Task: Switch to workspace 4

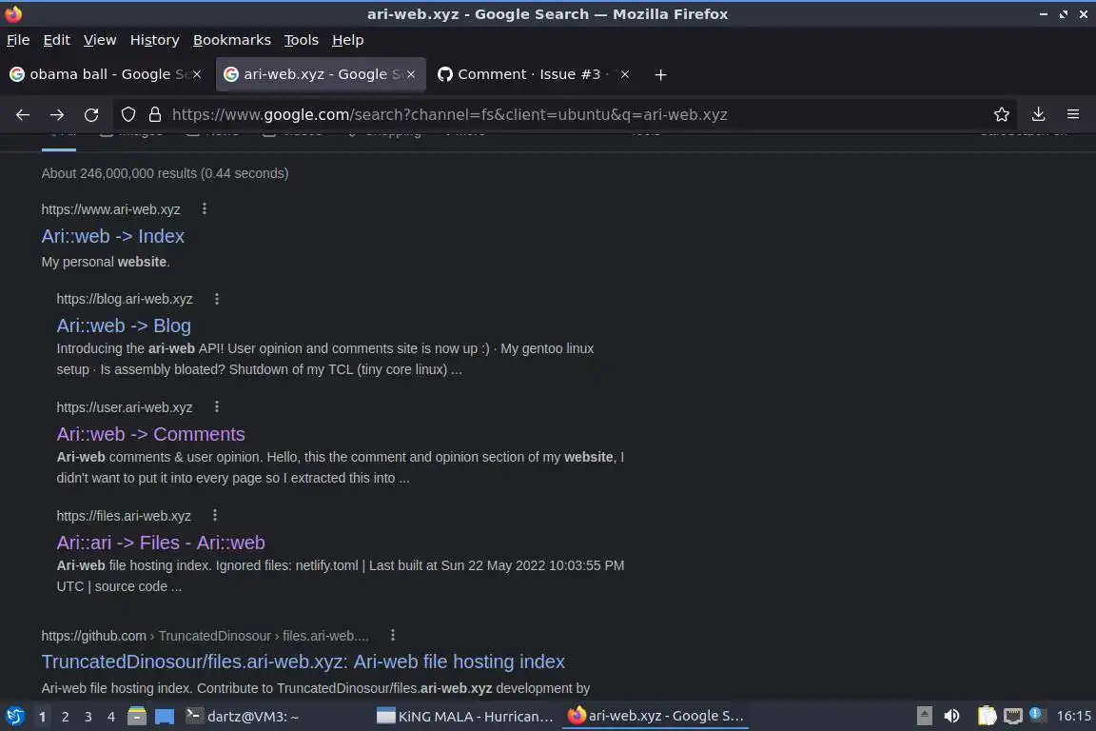Action: click(x=111, y=717)
